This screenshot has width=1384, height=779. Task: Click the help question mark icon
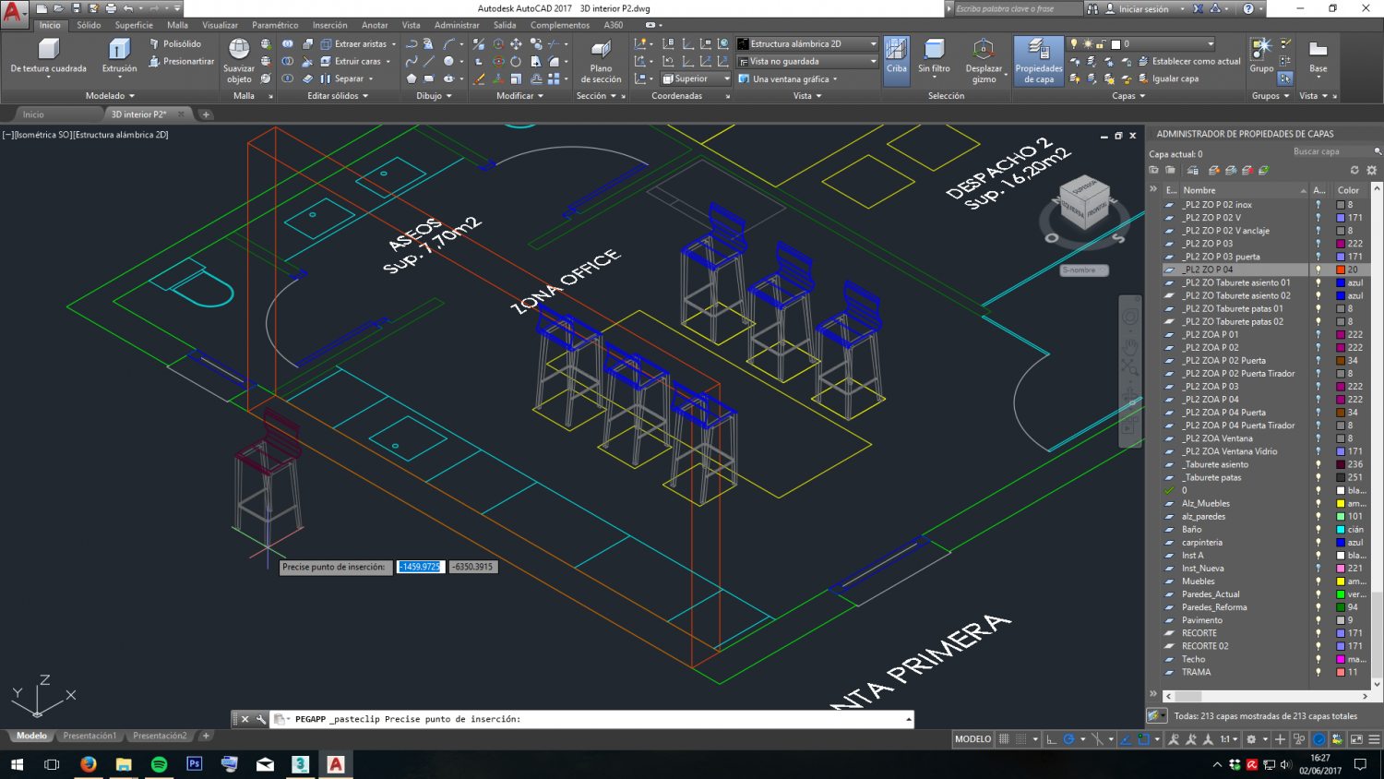(1248, 8)
